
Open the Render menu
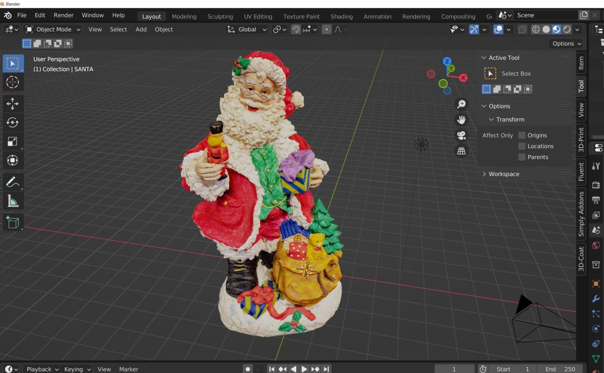pyautogui.click(x=63, y=15)
